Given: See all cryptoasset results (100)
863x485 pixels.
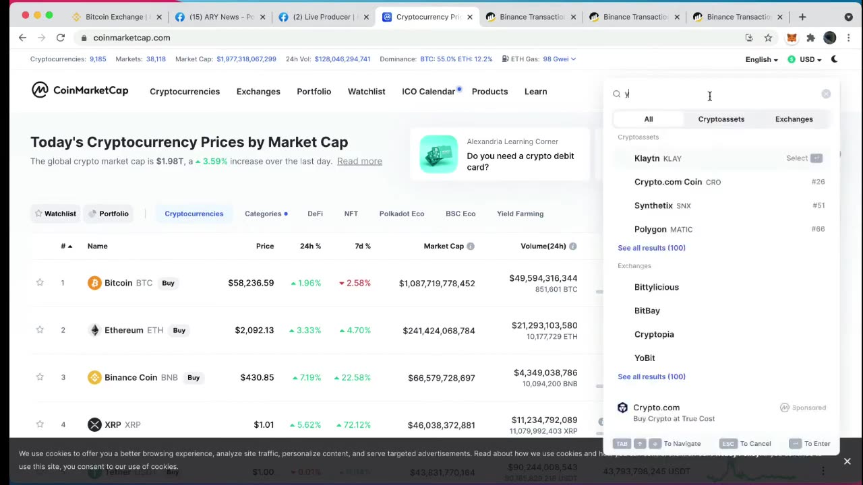Looking at the screenshot, I should click(x=651, y=248).
